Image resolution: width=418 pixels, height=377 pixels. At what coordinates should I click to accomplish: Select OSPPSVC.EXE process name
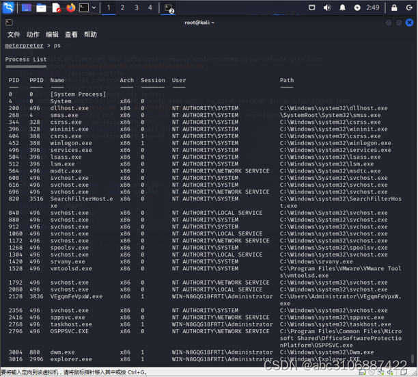69,331
